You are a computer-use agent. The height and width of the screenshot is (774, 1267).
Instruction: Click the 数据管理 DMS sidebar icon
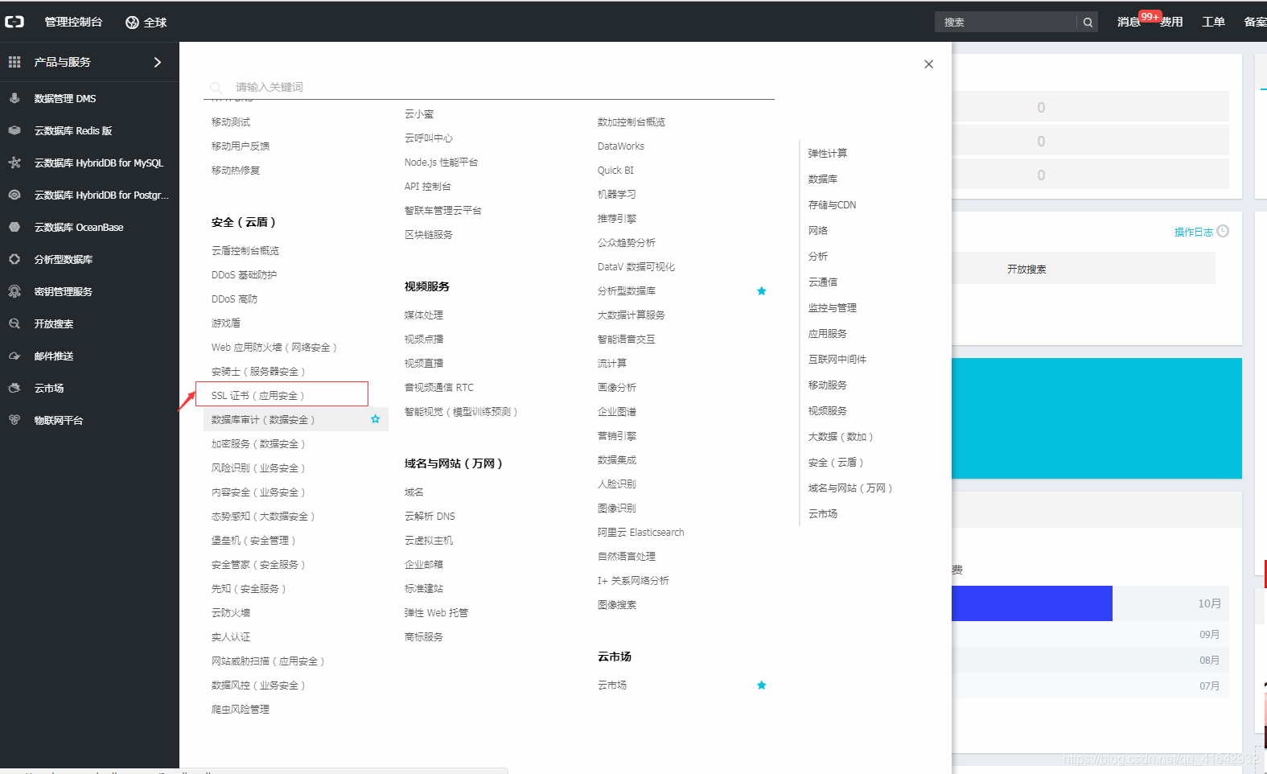coord(14,98)
